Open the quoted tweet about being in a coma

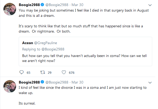pyautogui.click(x=85, y=51)
